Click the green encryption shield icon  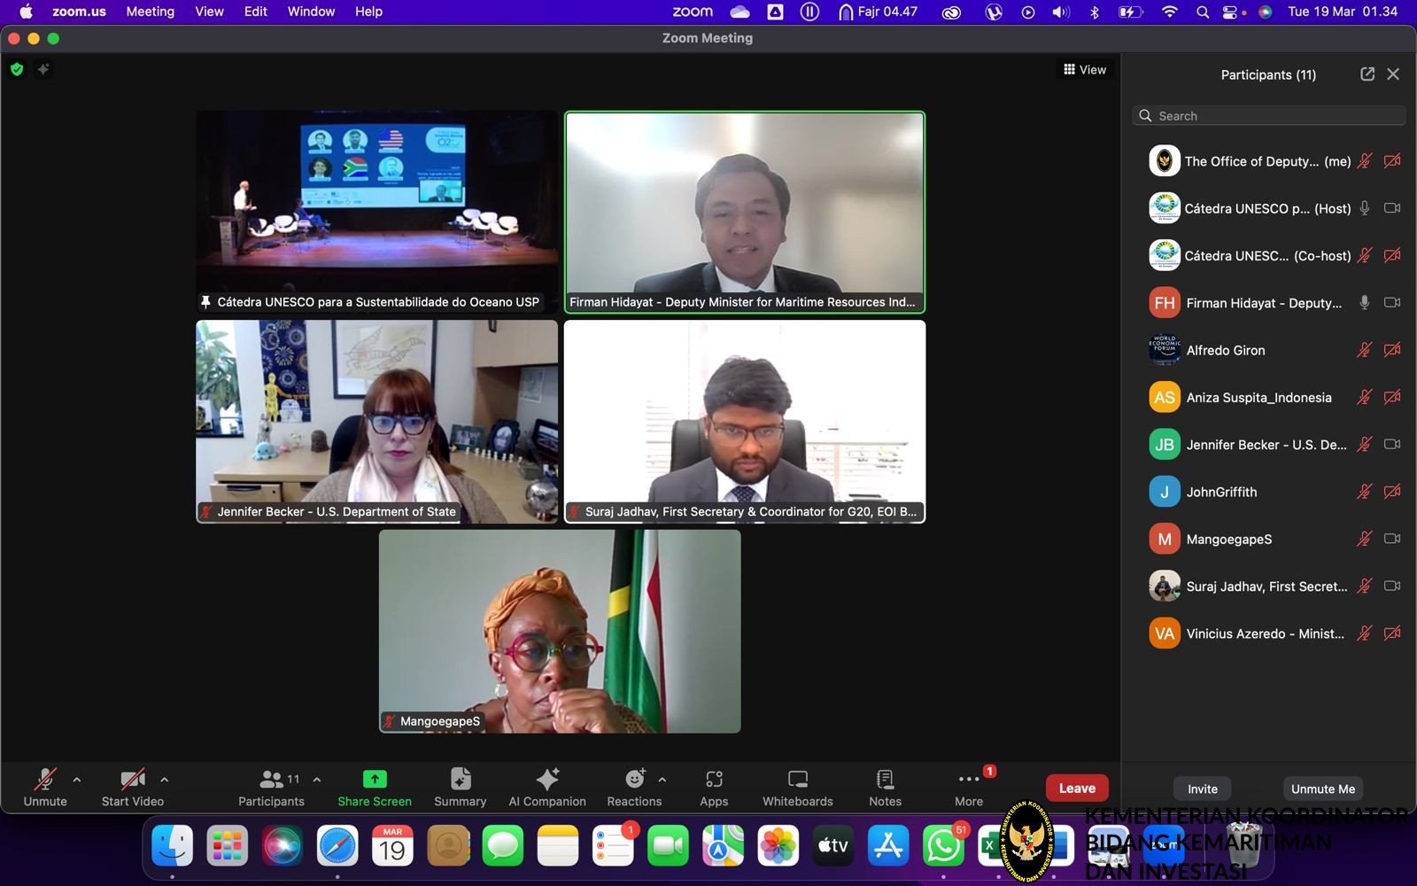tap(17, 69)
